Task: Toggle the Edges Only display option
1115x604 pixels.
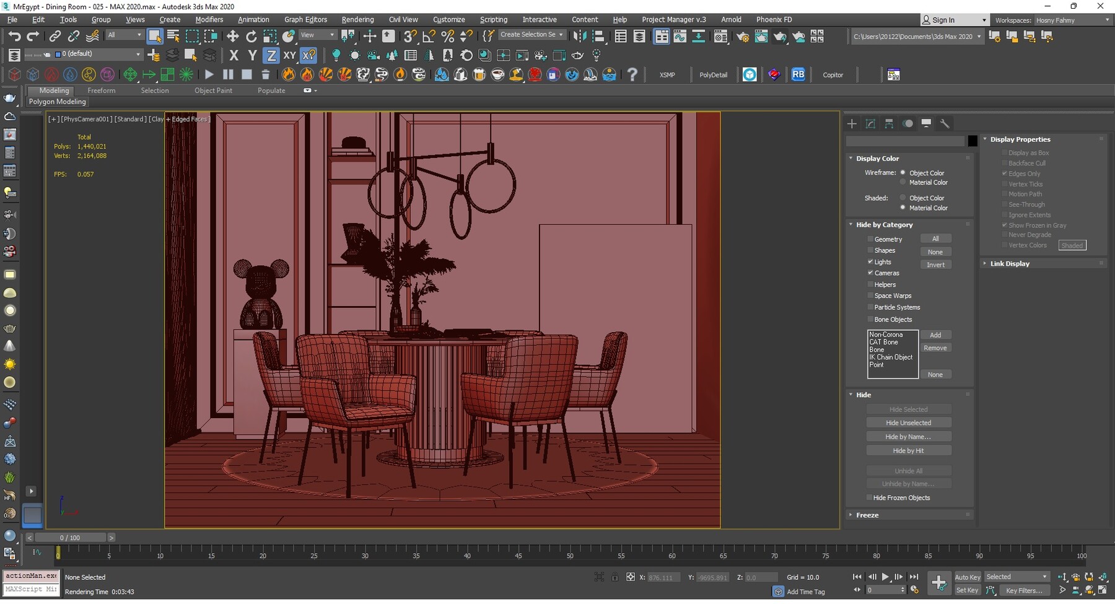Action: pos(1005,173)
